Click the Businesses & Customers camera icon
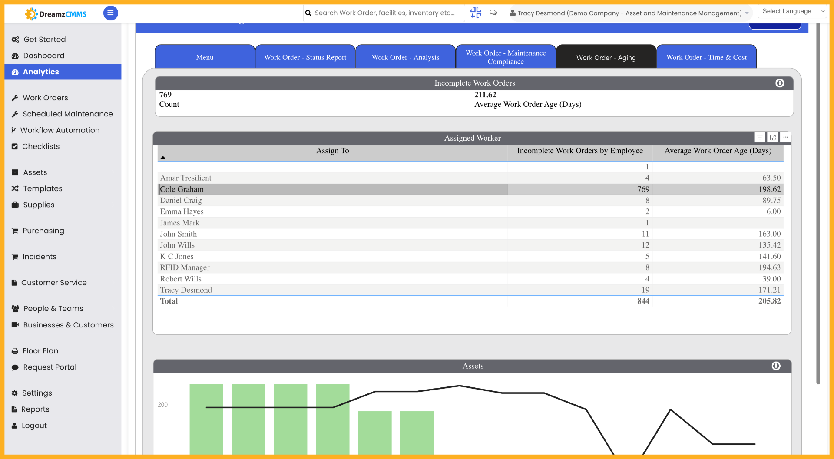Screen dimensions: 834x459 click(15, 325)
